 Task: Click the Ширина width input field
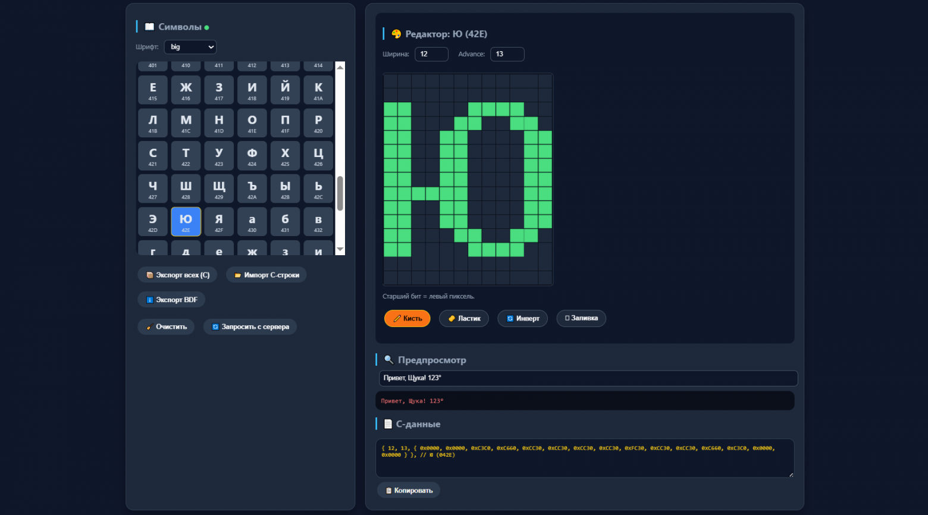[431, 54]
